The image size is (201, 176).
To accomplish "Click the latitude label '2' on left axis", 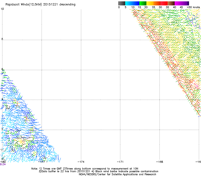I will pos(2,129).
